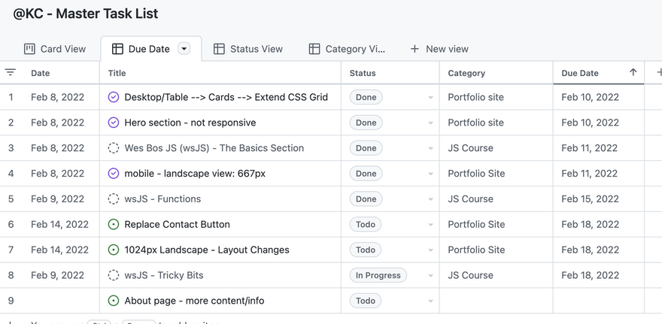The image size is (662, 324).
Task: Expand Status dropdown for row 1
Action: [x=430, y=98]
